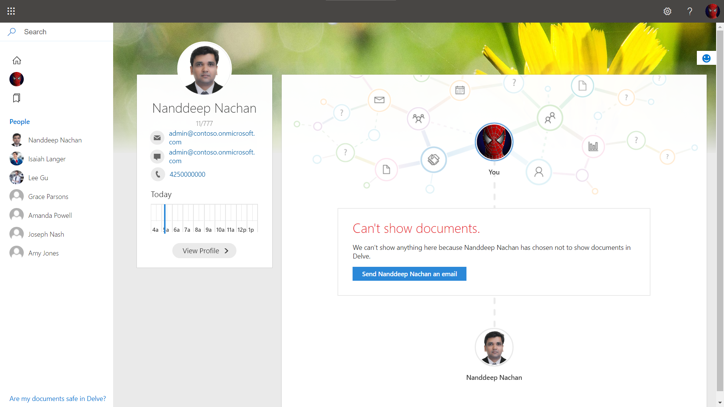This screenshot has height=407, width=724.
Task: Click the help question mark icon
Action: (690, 11)
